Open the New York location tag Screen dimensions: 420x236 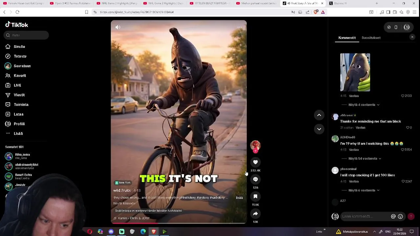[123, 183]
